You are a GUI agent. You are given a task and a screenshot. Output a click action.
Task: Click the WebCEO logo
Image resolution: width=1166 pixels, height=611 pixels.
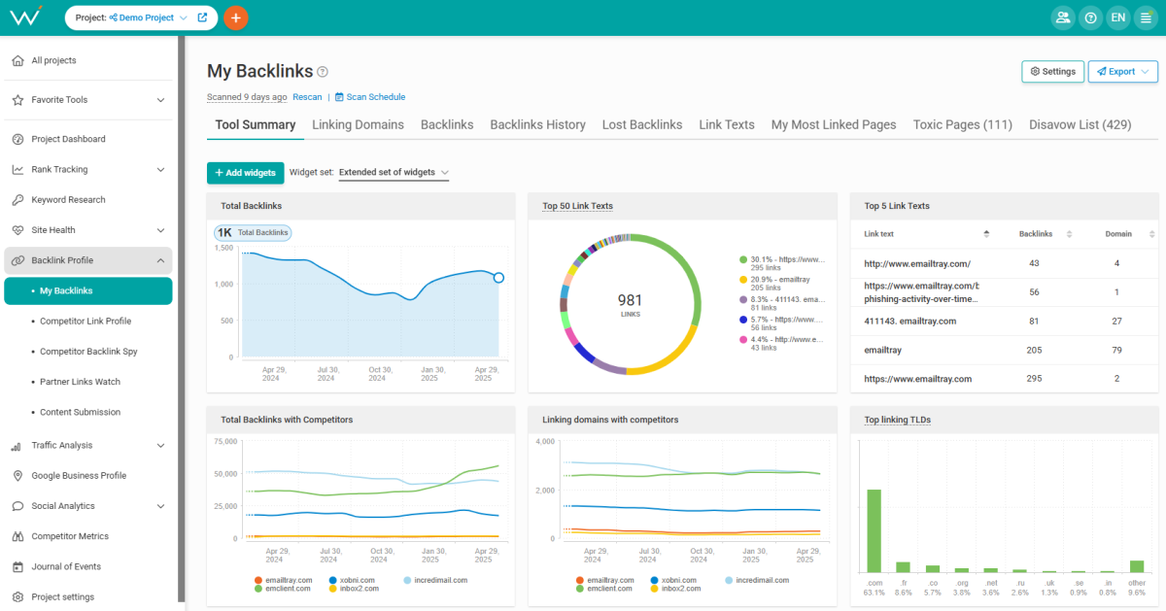point(26,17)
